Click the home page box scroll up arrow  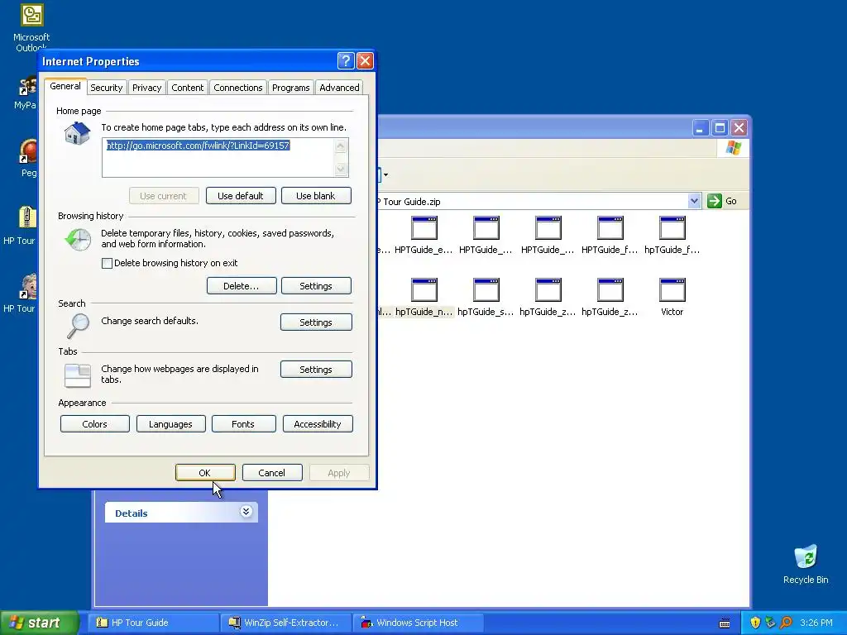point(341,146)
